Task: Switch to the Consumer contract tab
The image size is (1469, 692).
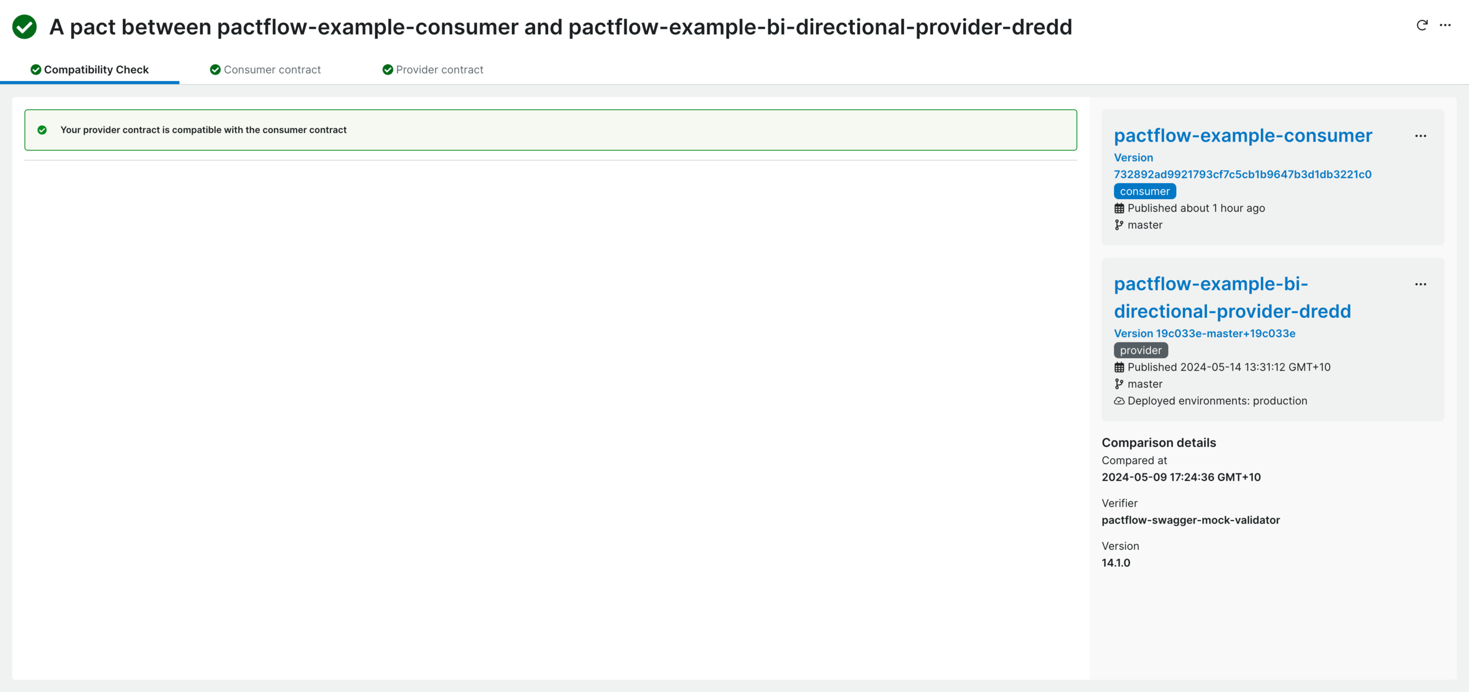Action: [x=271, y=69]
